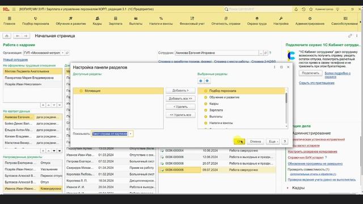Open Охрана труда section
This screenshot has height=204, width=363.
pyautogui.click(x=257, y=21)
